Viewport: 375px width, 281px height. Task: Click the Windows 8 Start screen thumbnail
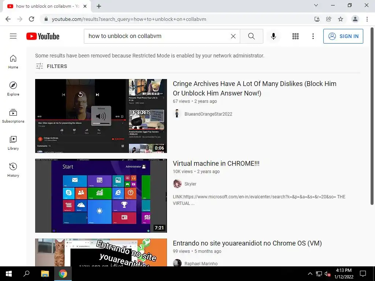101,196
